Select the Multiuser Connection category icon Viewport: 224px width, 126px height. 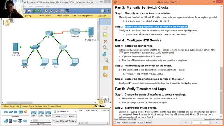(25, 121)
